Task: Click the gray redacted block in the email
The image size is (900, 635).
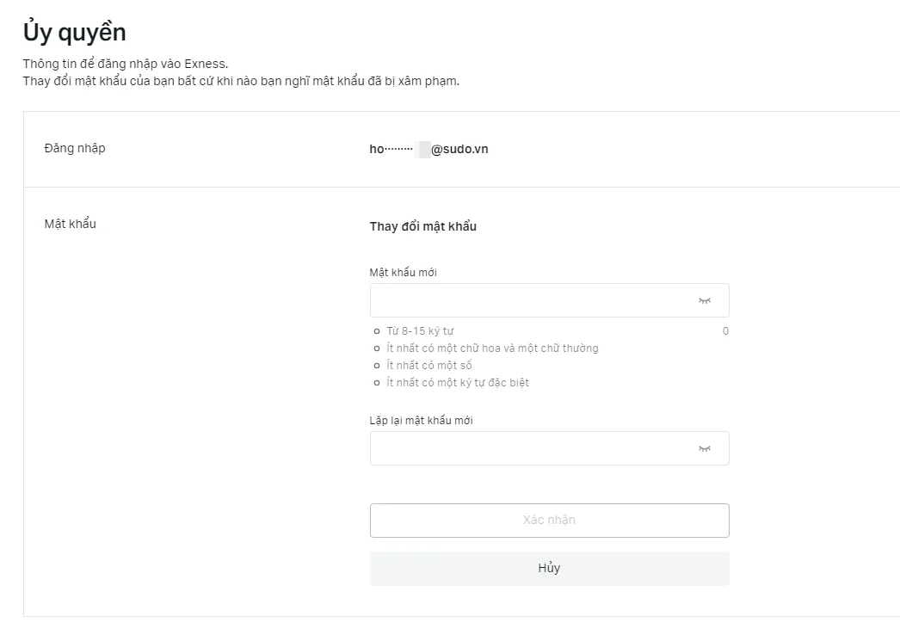Action: pyautogui.click(x=425, y=149)
